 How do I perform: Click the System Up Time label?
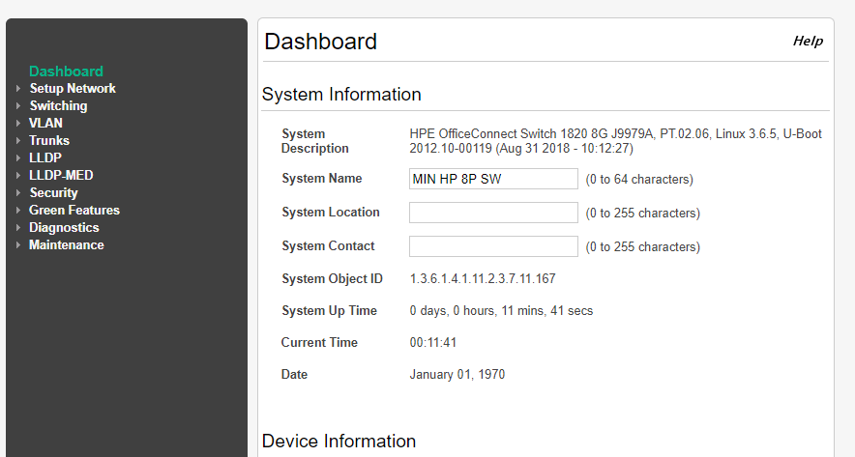[329, 311]
